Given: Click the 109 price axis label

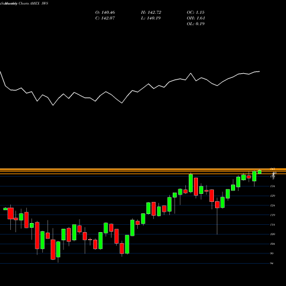Looking at the screenshot, I should (x=273, y=234).
